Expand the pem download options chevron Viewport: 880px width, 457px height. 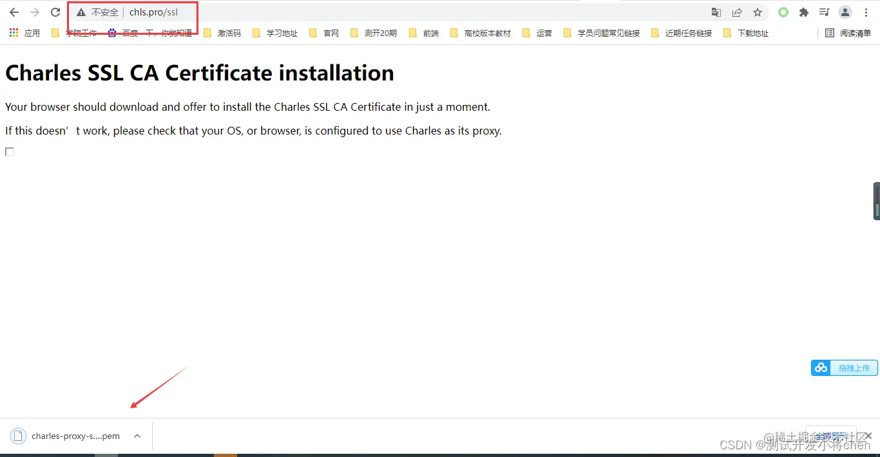pos(137,436)
